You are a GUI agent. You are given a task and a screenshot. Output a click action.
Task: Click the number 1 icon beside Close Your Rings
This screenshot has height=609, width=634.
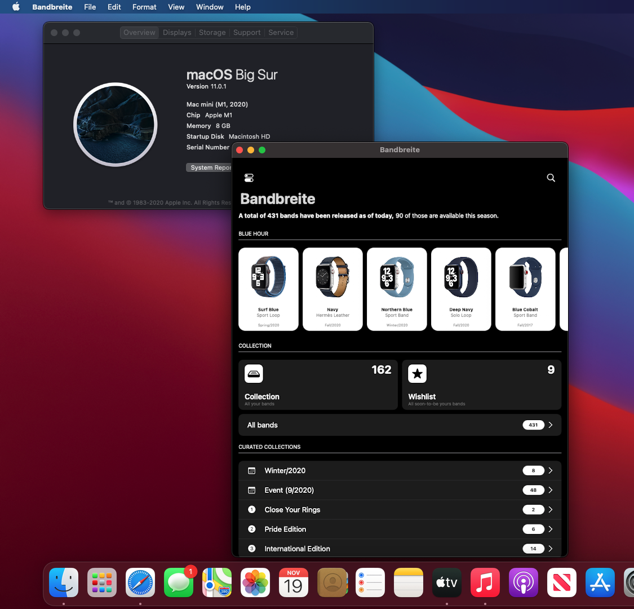251,509
